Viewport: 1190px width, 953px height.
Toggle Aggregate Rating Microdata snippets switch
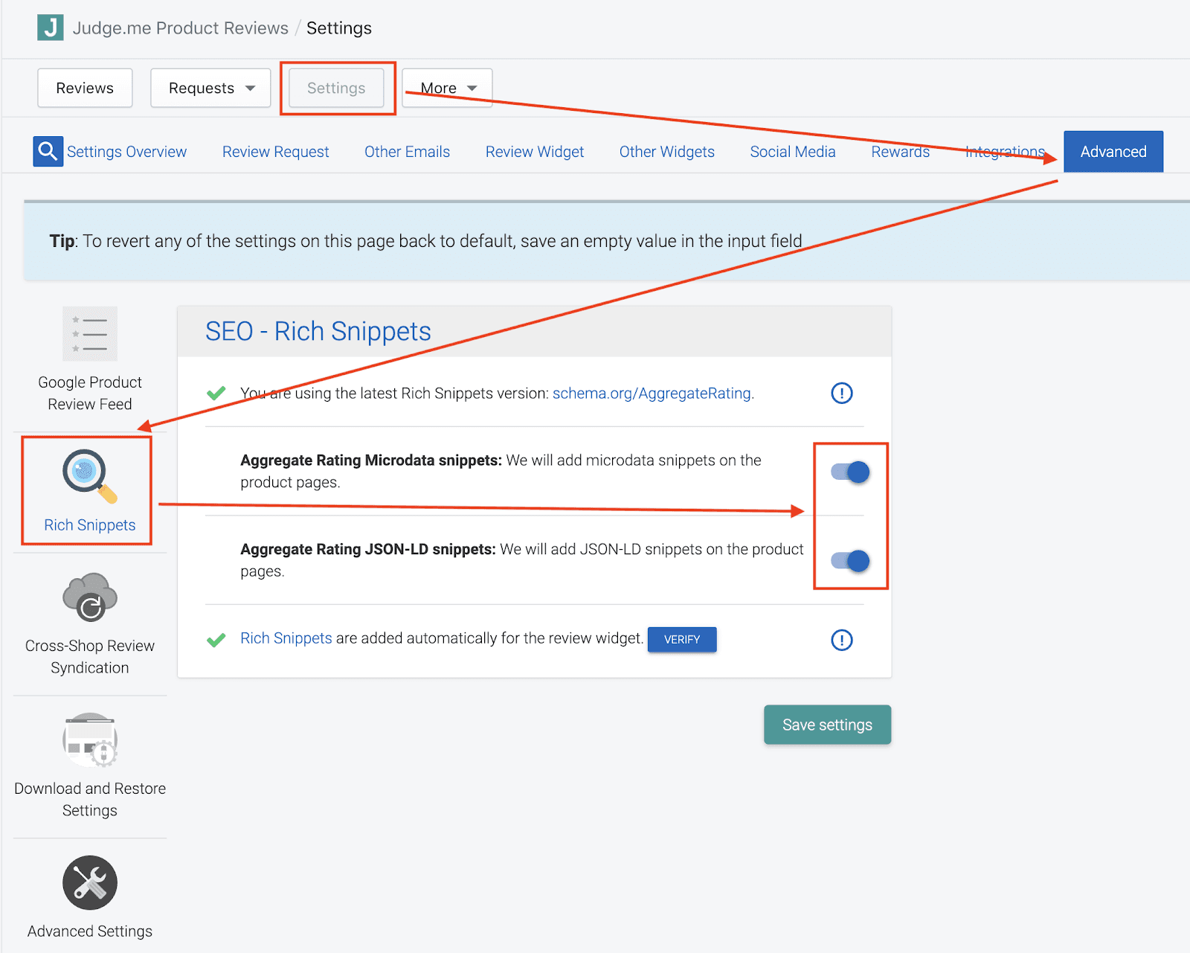pyautogui.click(x=850, y=472)
